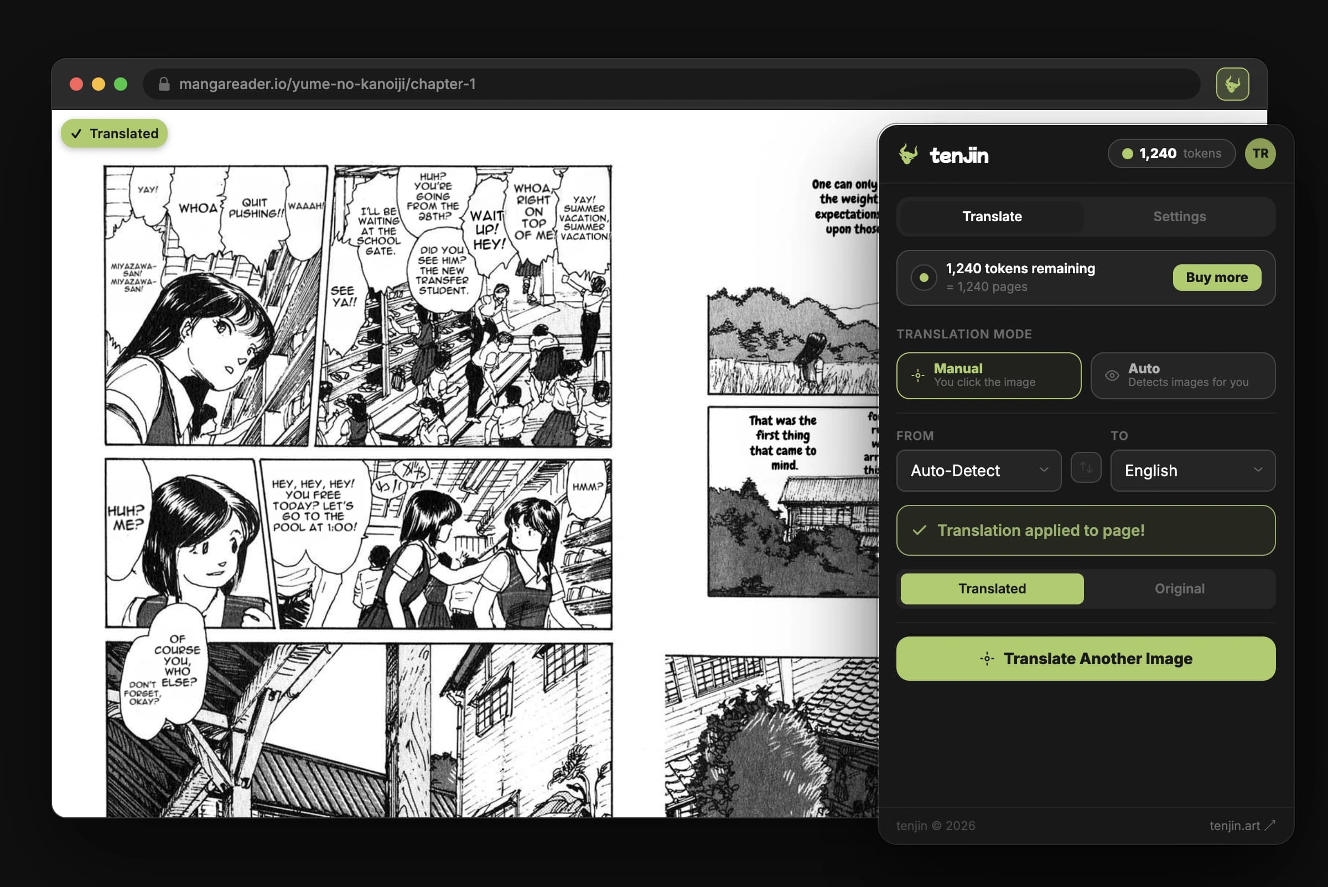Screen dimensions: 1328x887
Task: Switch to the Settings tab
Action: (x=1179, y=217)
